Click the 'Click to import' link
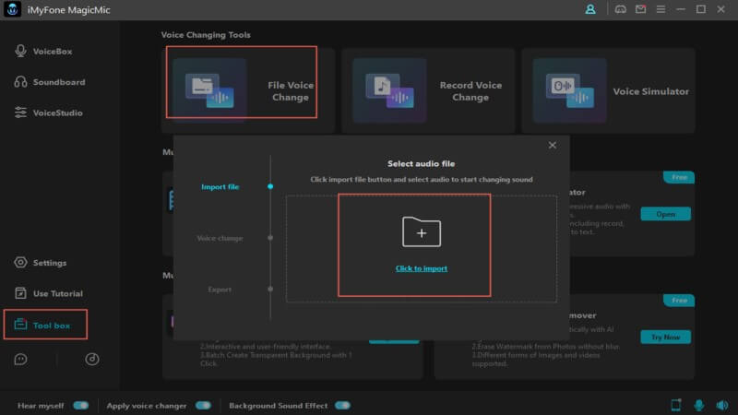 pos(422,268)
